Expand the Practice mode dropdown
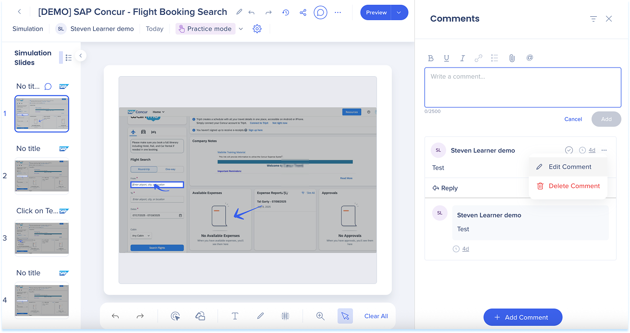630x333 pixels. pyautogui.click(x=241, y=29)
